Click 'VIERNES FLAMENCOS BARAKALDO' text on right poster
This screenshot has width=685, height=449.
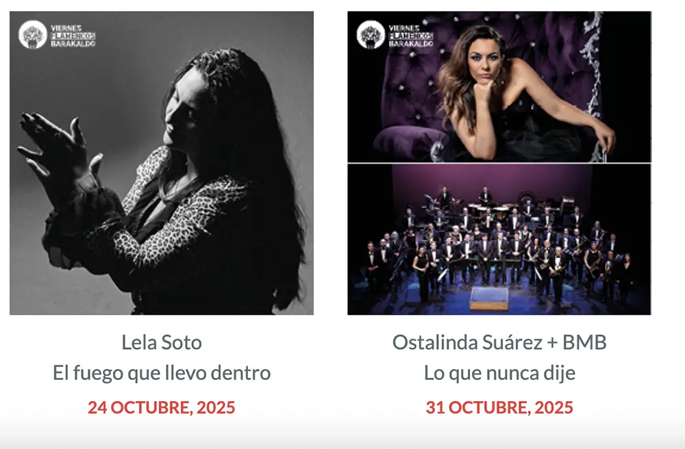point(410,36)
